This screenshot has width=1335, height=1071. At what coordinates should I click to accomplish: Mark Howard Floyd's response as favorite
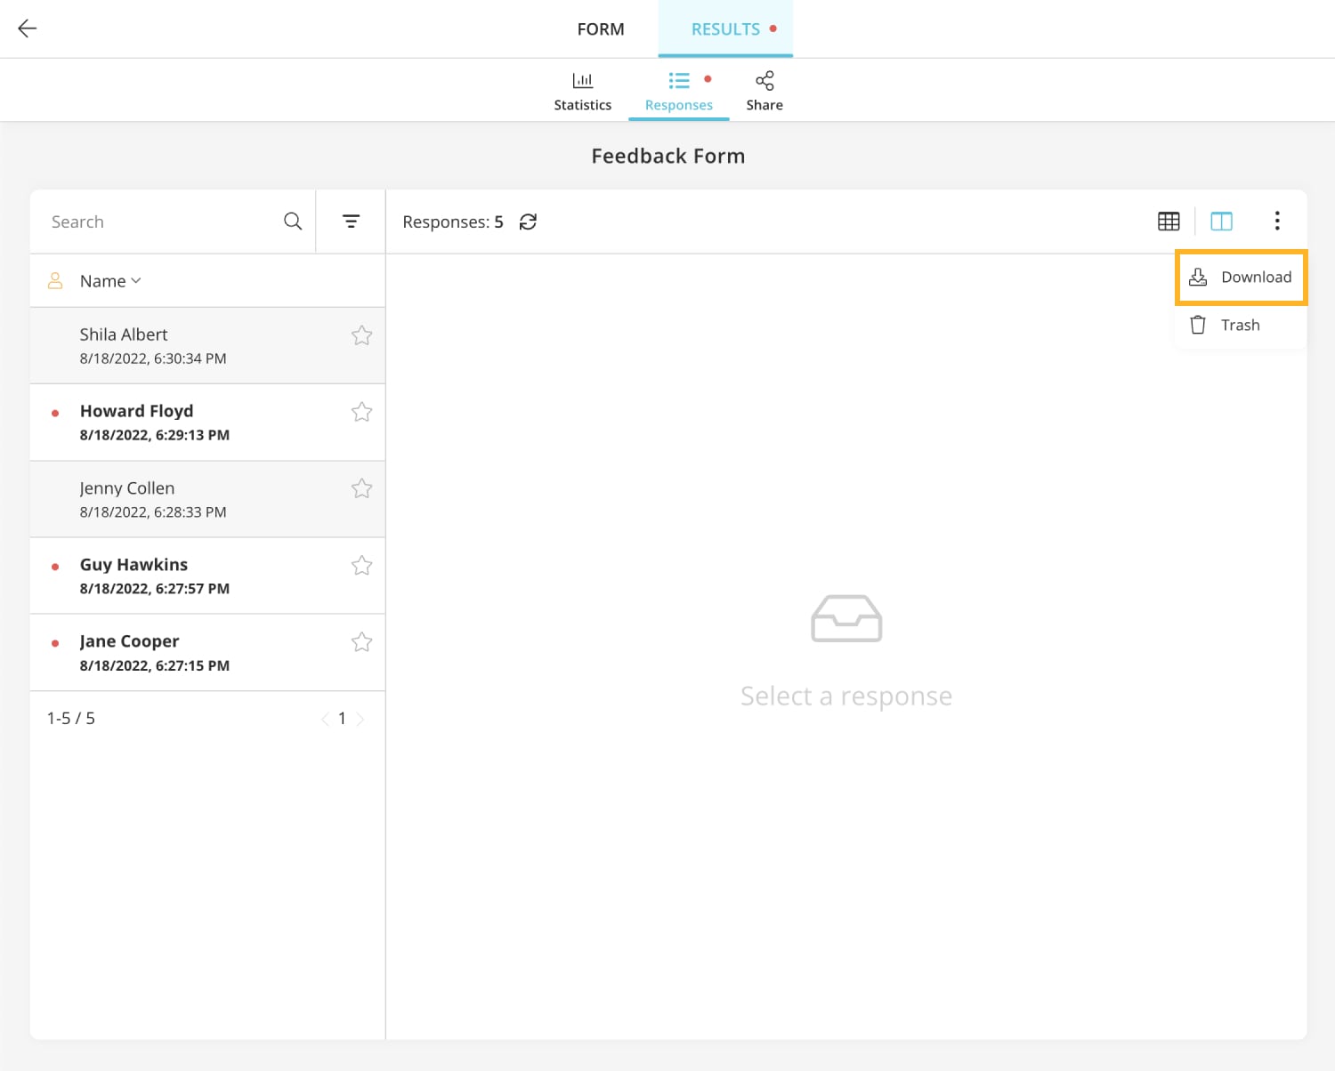point(361,412)
